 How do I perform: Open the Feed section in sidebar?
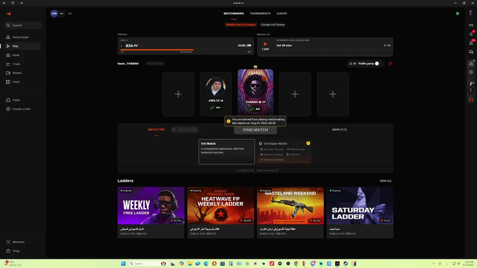coord(23,82)
